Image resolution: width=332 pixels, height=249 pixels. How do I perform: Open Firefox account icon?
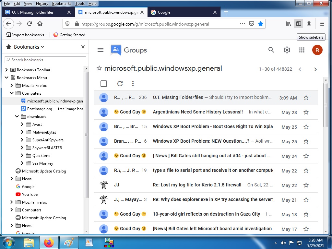pyautogui.click(x=309, y=24)
